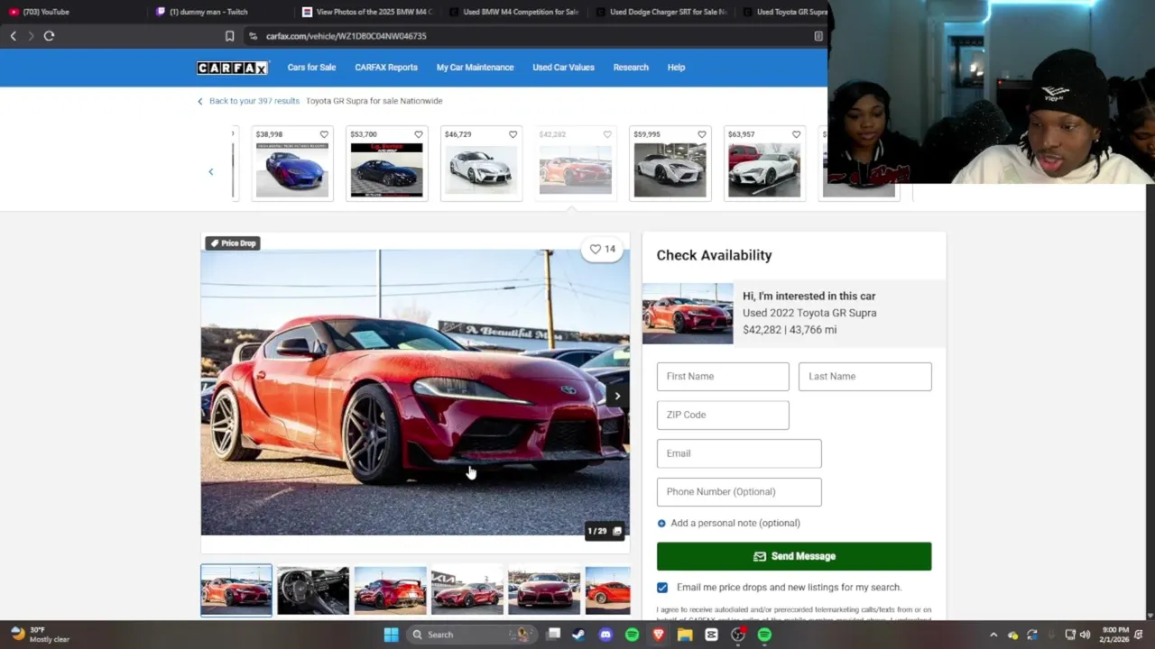Reload the page with the refresh icon

tap(49, 36)
